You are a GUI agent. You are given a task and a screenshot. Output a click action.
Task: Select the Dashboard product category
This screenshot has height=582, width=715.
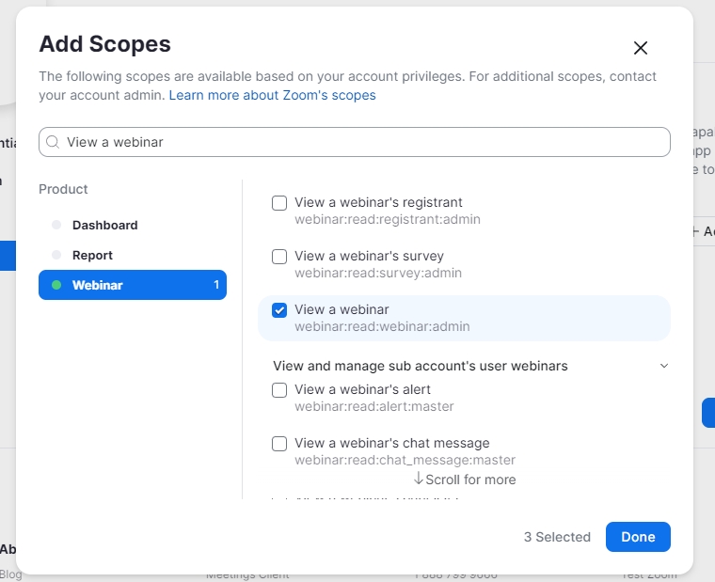[104, 225]
